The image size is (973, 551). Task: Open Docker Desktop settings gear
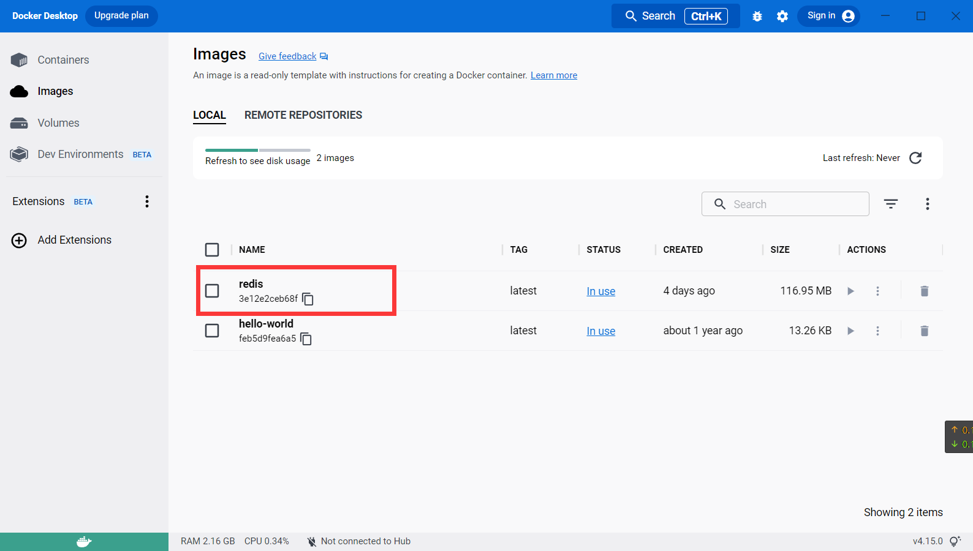point(782,17)
